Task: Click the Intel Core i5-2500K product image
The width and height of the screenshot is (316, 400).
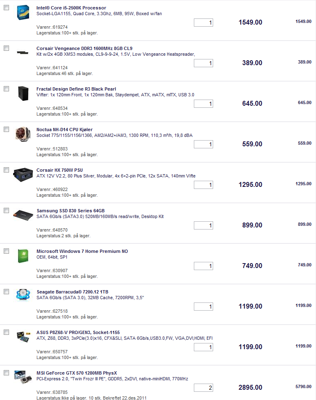Action: (23, 13)
